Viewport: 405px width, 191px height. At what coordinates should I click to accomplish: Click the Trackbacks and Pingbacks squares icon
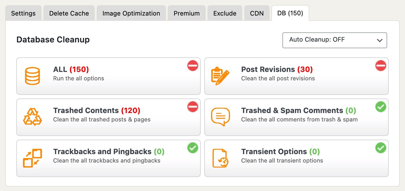32,158
